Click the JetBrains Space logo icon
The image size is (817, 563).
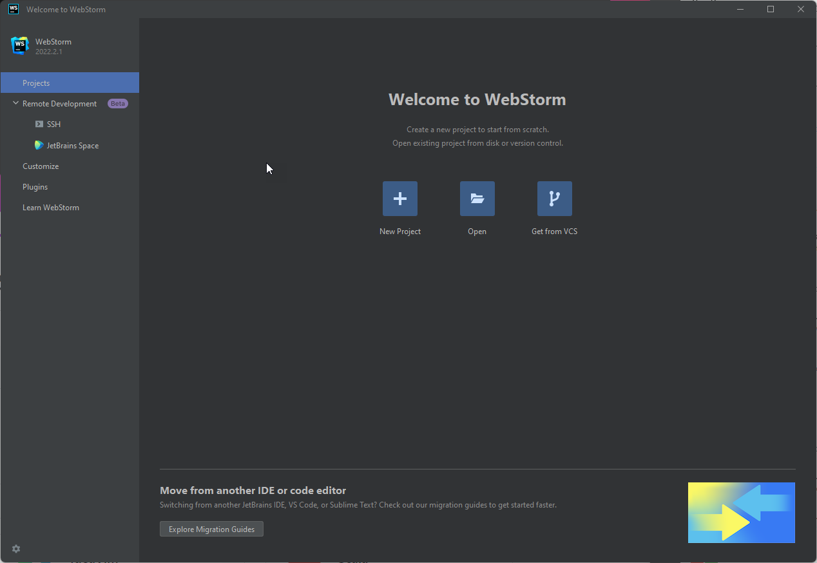39,145
